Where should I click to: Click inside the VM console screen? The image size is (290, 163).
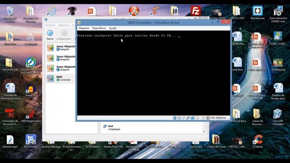[154, 73]
